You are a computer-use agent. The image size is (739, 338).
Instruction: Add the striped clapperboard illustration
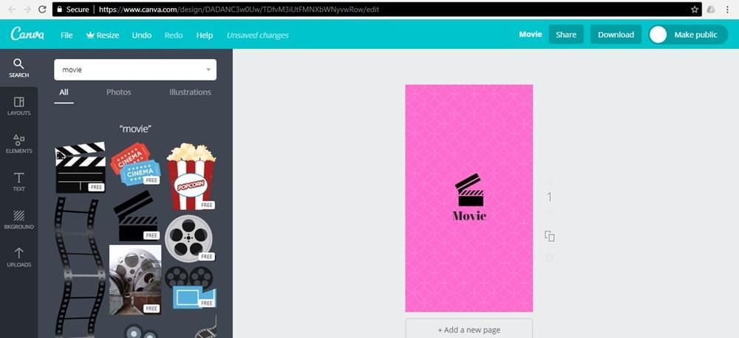click(x=80, y=167)
